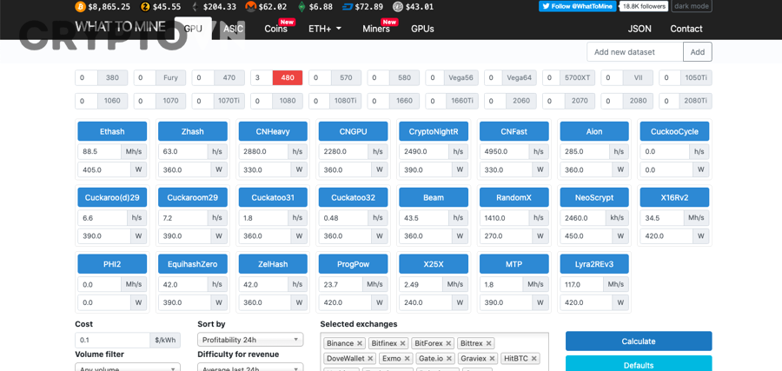Remove Binance exchange with its x
Image resolution: width=782 pixels, height=371 pixels.
[360, 343]
